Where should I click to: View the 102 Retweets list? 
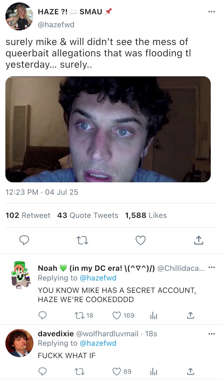[x=28, y=215]
